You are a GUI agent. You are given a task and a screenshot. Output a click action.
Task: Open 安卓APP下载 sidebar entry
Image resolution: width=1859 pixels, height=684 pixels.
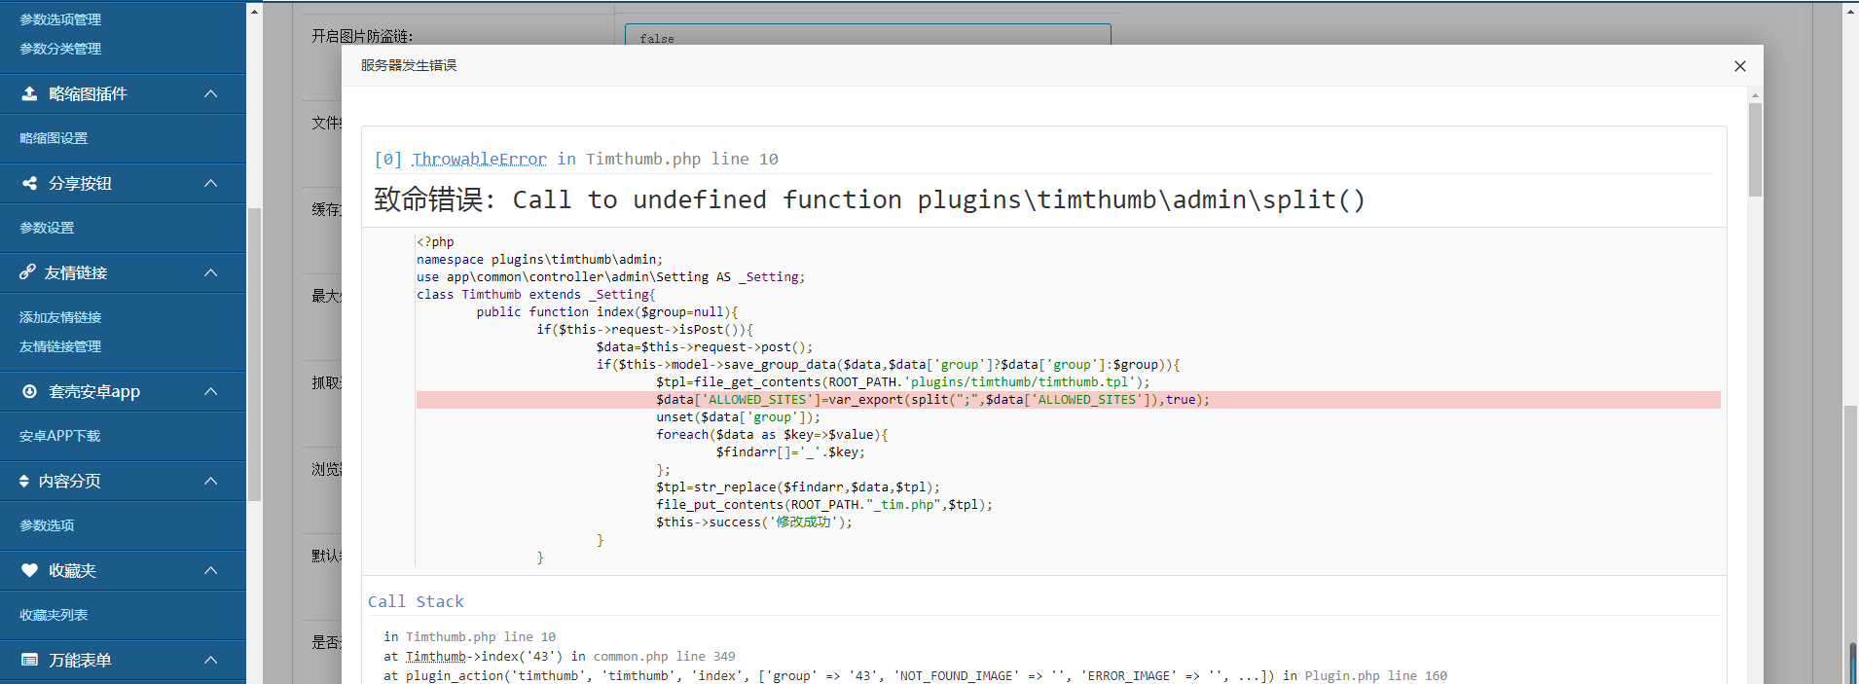coord(59,436)
